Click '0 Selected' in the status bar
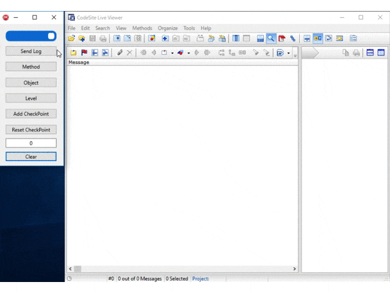This screenshot has width=390, height=293. tap(177, 278)
